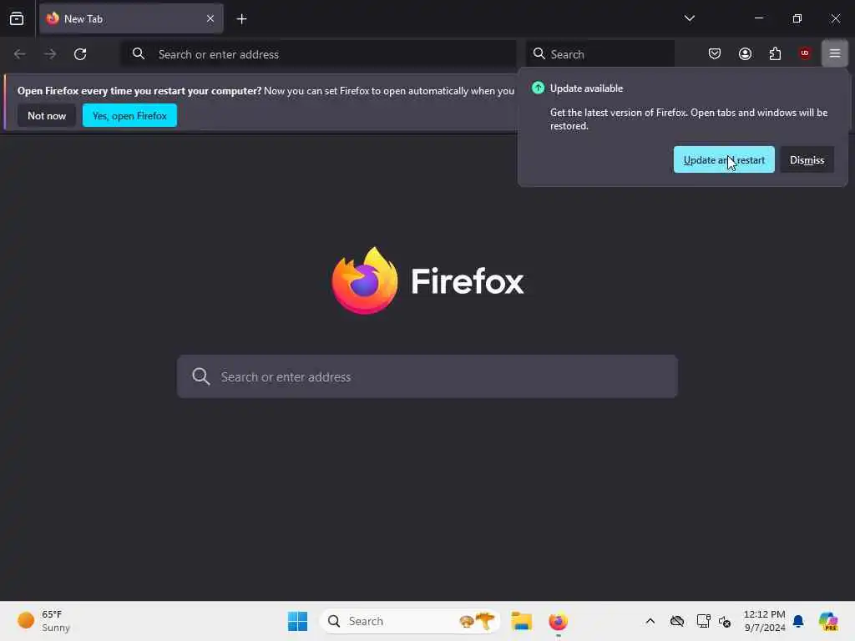Click Update and restart button
This screenshot has height=641, width=855.
pyautogui.click(x=724, y=159)
